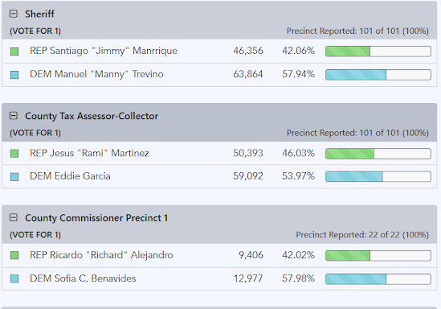Select candidate DEM Eddie Garcia

pyautogui.click(x=70, y=176)
